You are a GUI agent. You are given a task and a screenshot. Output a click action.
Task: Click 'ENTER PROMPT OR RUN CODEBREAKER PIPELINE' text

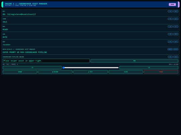25,52
